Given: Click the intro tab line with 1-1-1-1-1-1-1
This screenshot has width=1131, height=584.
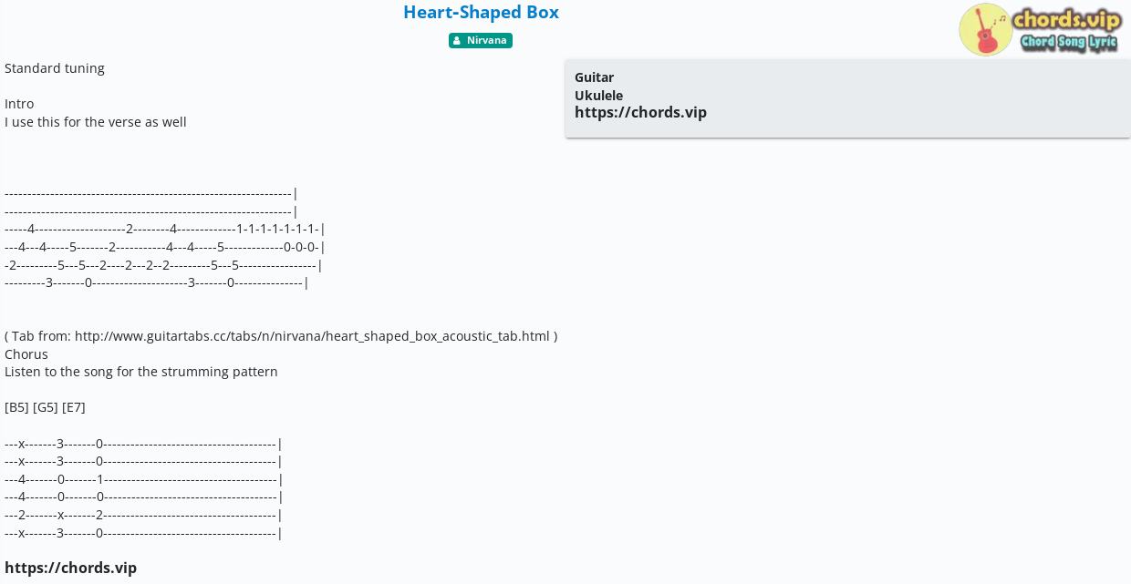Looking at the screenshot, I should [x=165, y=229].
